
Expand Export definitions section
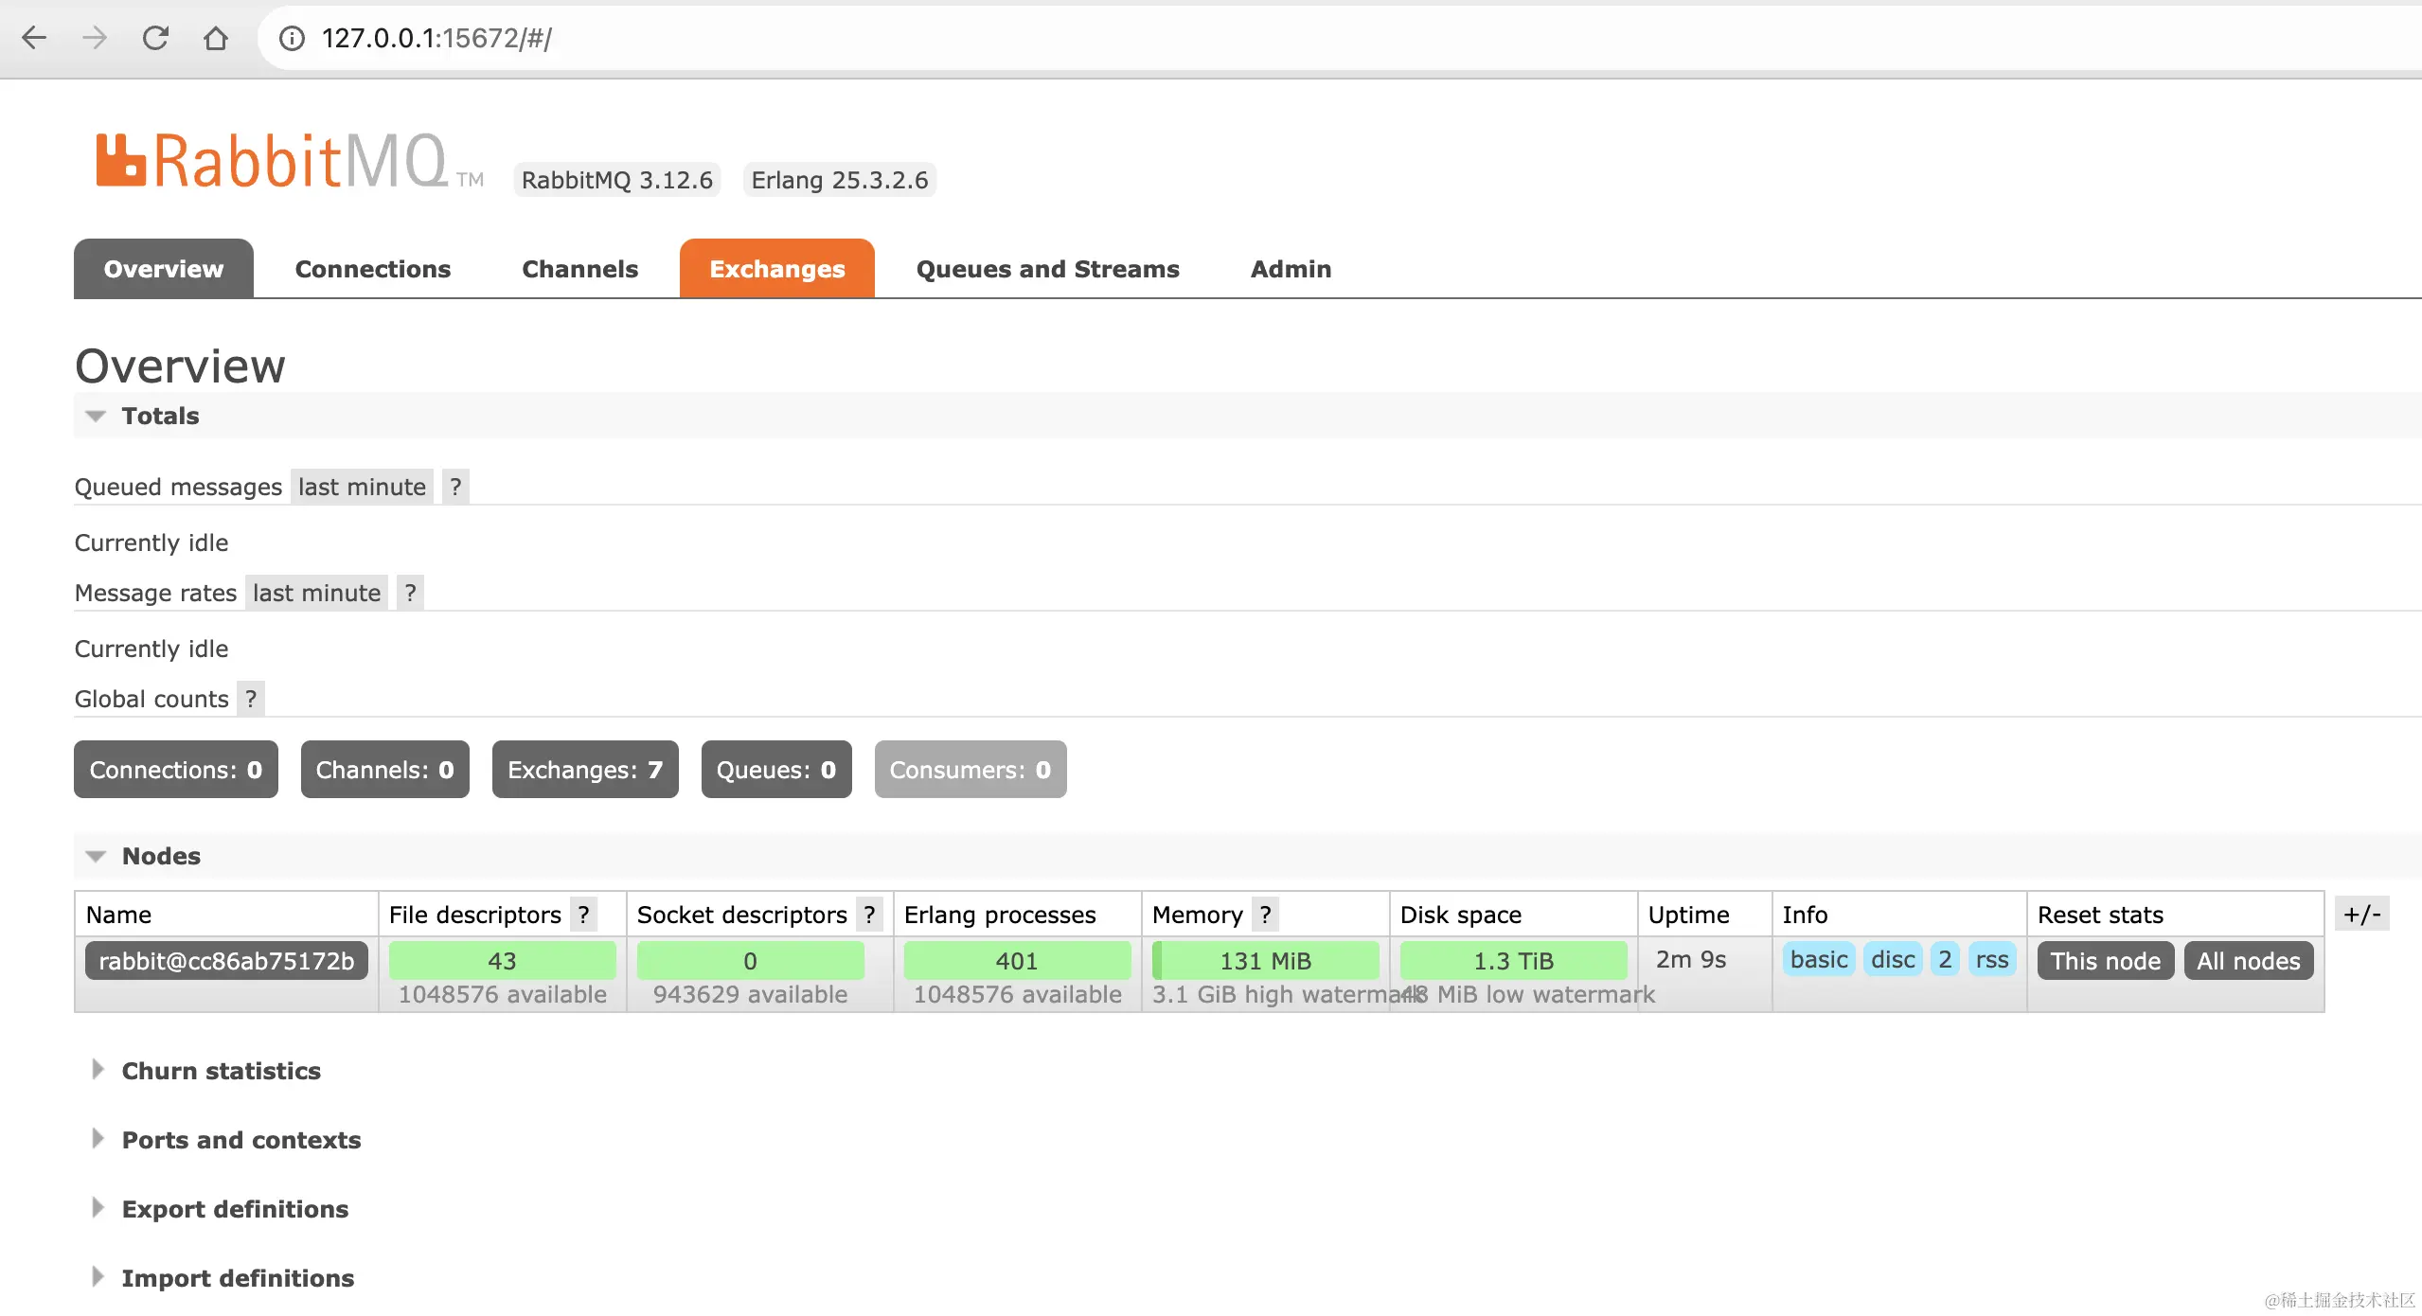(x=234, y=1209)
